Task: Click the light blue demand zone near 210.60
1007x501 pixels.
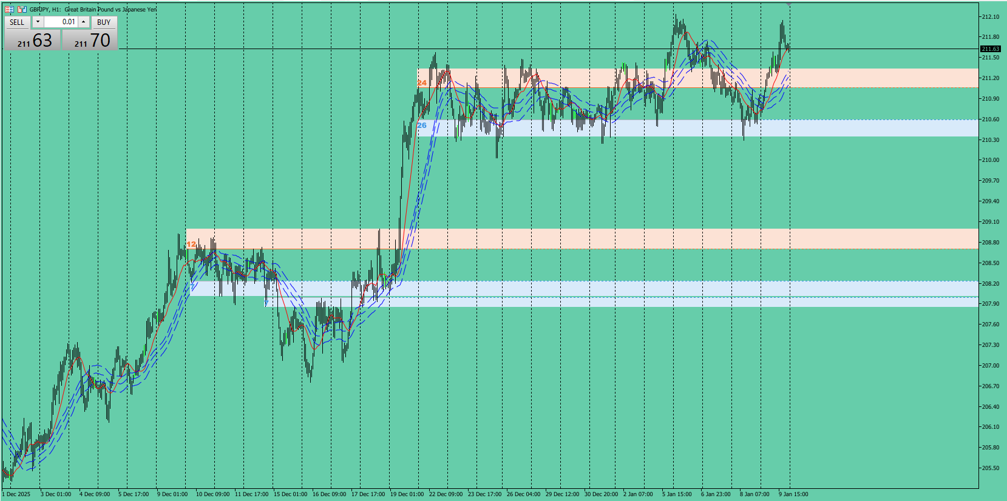Action: point(697,128)
